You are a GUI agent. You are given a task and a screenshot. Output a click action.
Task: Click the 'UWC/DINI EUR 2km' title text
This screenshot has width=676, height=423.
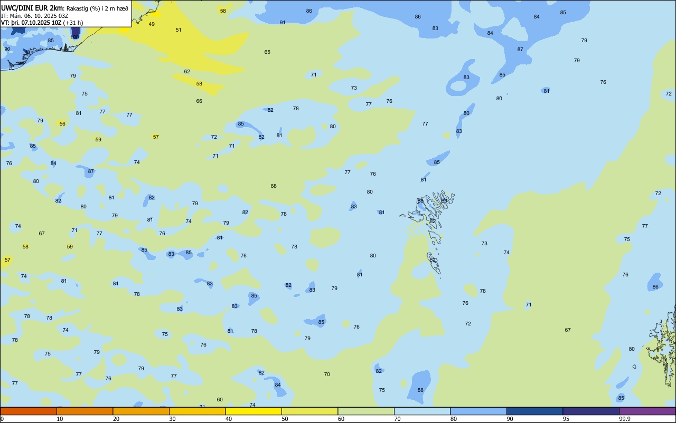coord(31,8)
